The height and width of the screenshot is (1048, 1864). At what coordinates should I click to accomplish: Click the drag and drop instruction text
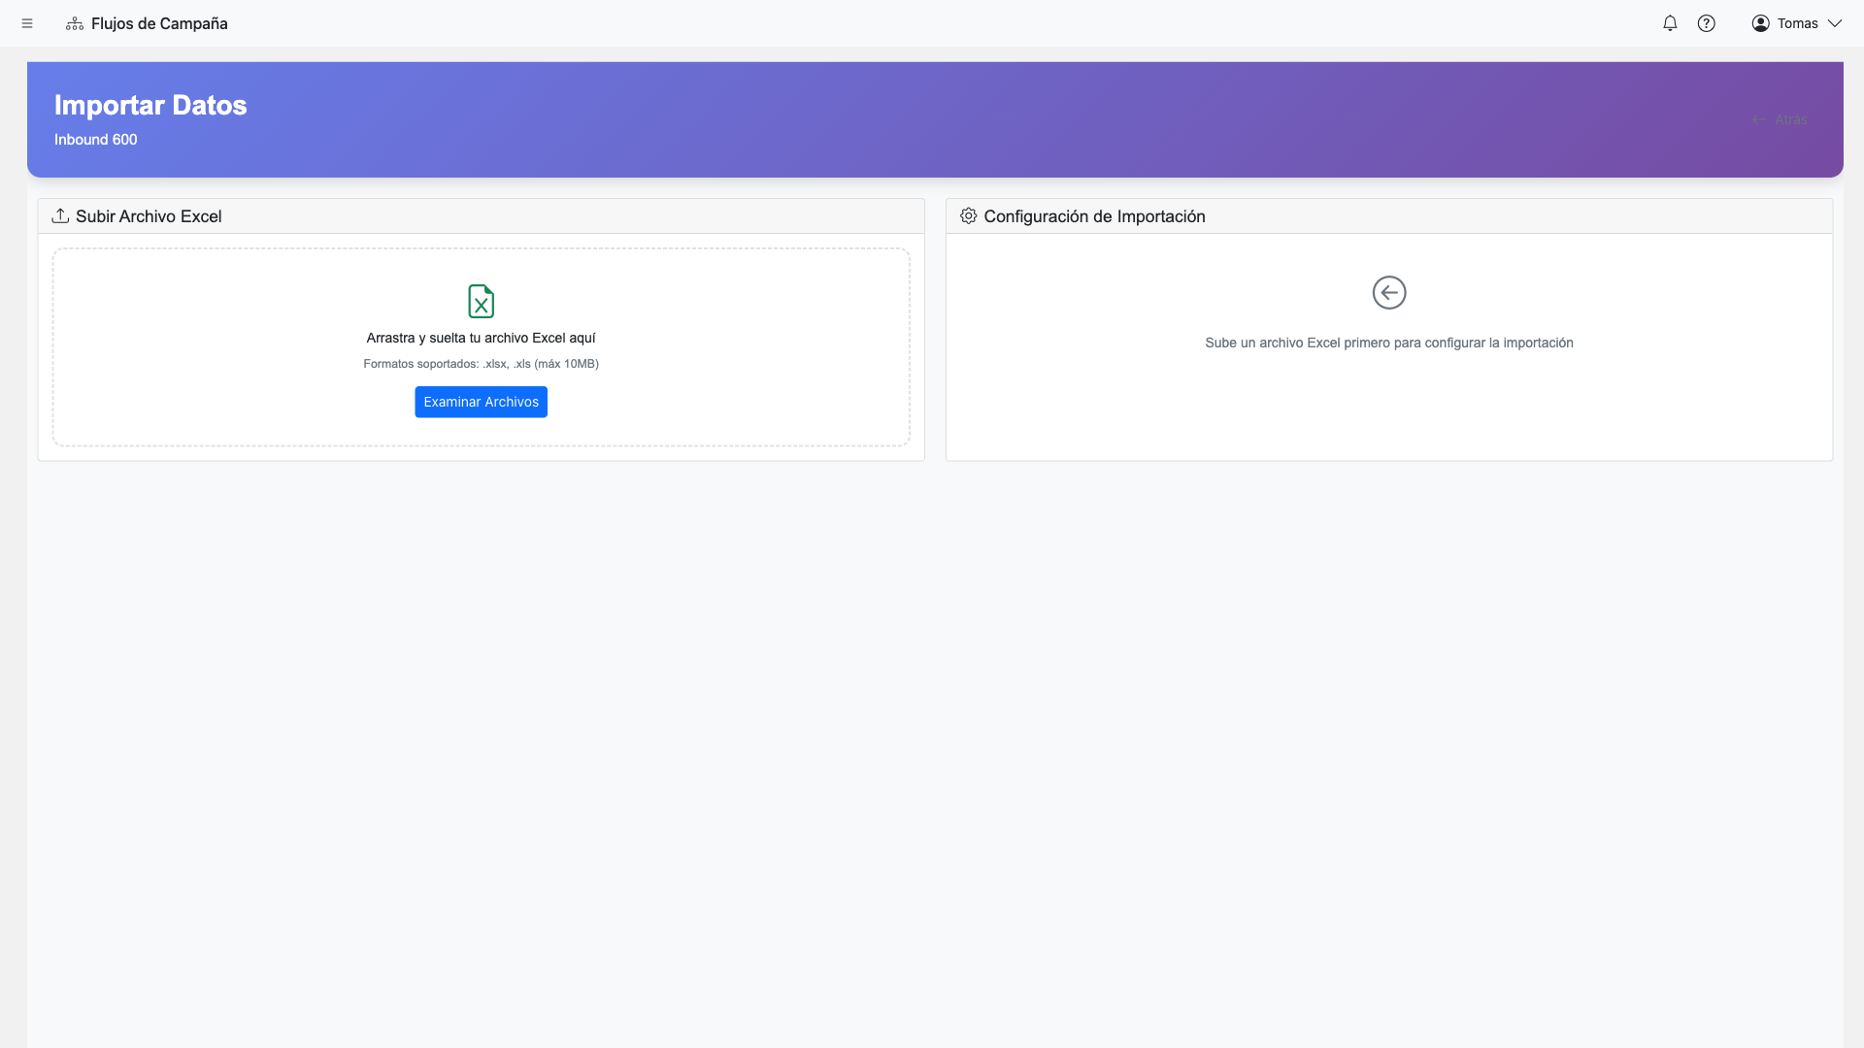(481, 339)
